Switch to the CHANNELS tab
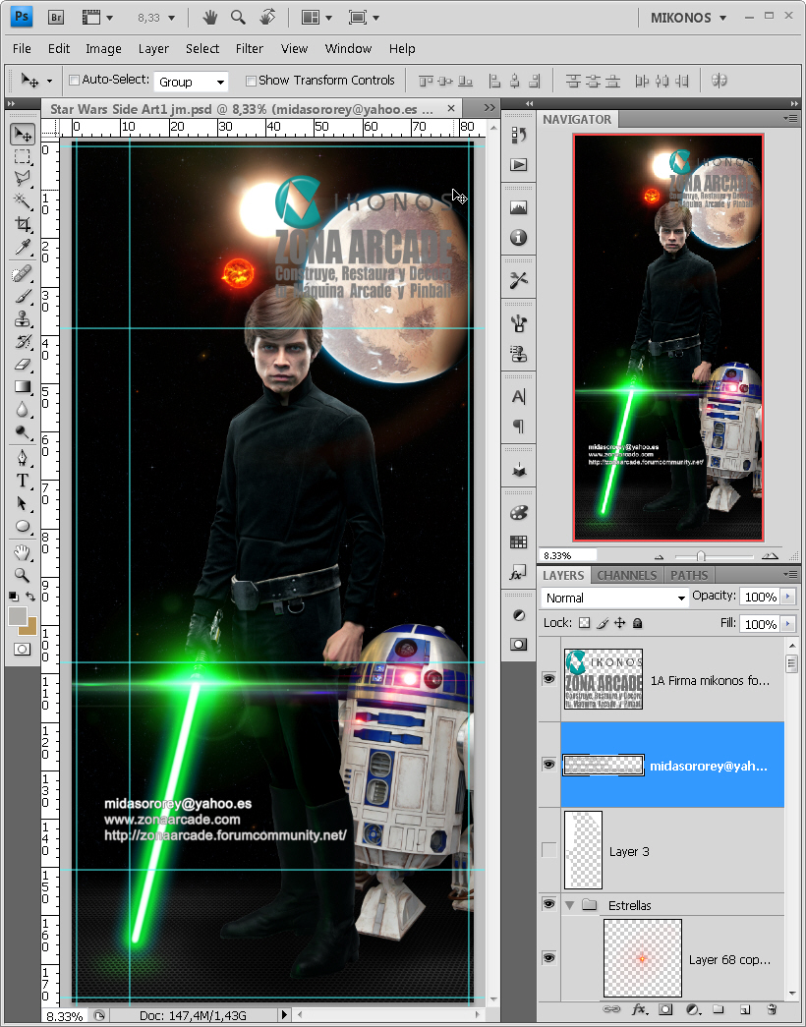The height and width of the screenshot is (1027, 806). tap(626, 575)
